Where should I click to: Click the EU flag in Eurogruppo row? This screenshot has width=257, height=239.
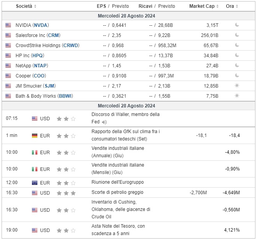[35, 183]
